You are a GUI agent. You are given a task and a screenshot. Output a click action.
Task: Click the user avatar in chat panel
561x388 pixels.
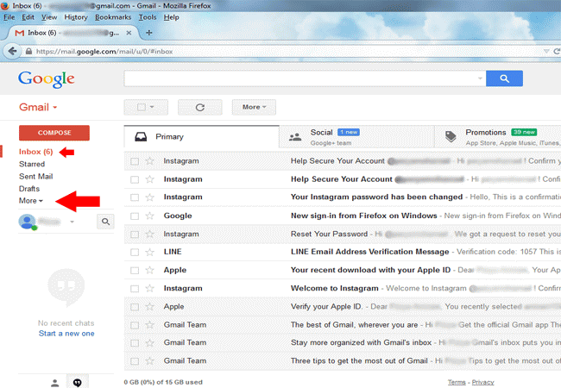click(28, 222)
